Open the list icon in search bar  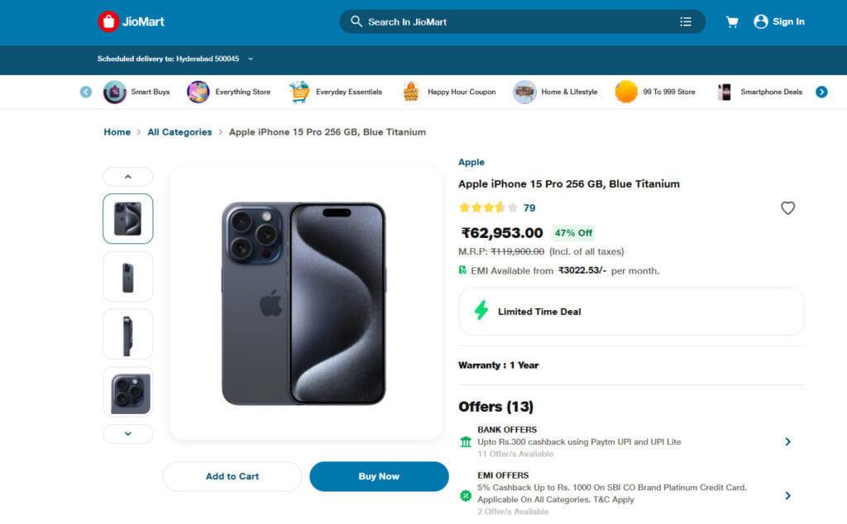click(x=686, y=22)
